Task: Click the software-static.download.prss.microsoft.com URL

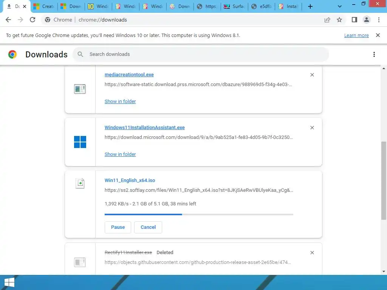Action: click(198, 84)
